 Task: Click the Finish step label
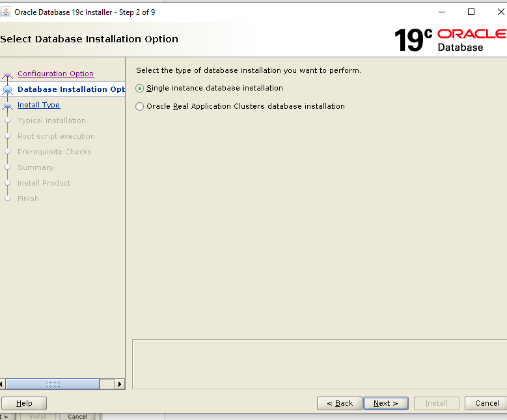(x=28, y=199)
